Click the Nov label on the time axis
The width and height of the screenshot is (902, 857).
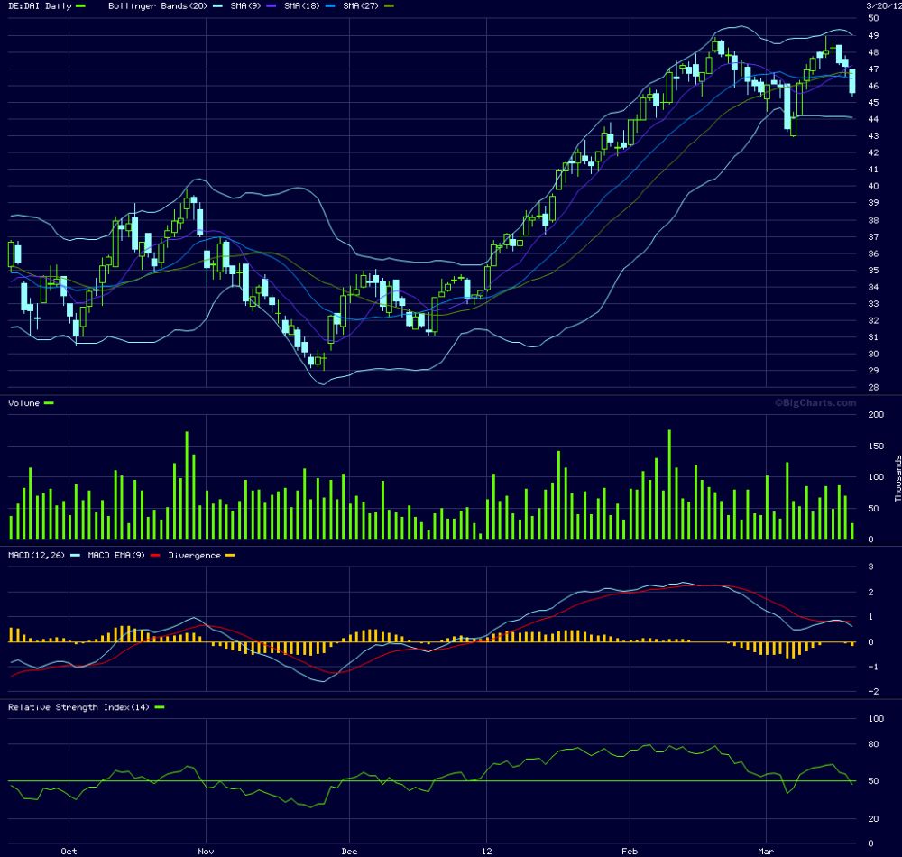tap(206, 851)
